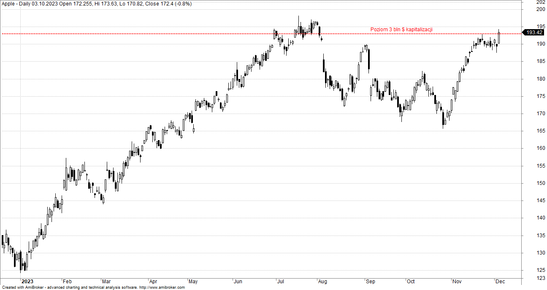Viewport: 547px width, 290px height.
Task: Click the 125 price axis label
Action: click(x=540, y=270)
